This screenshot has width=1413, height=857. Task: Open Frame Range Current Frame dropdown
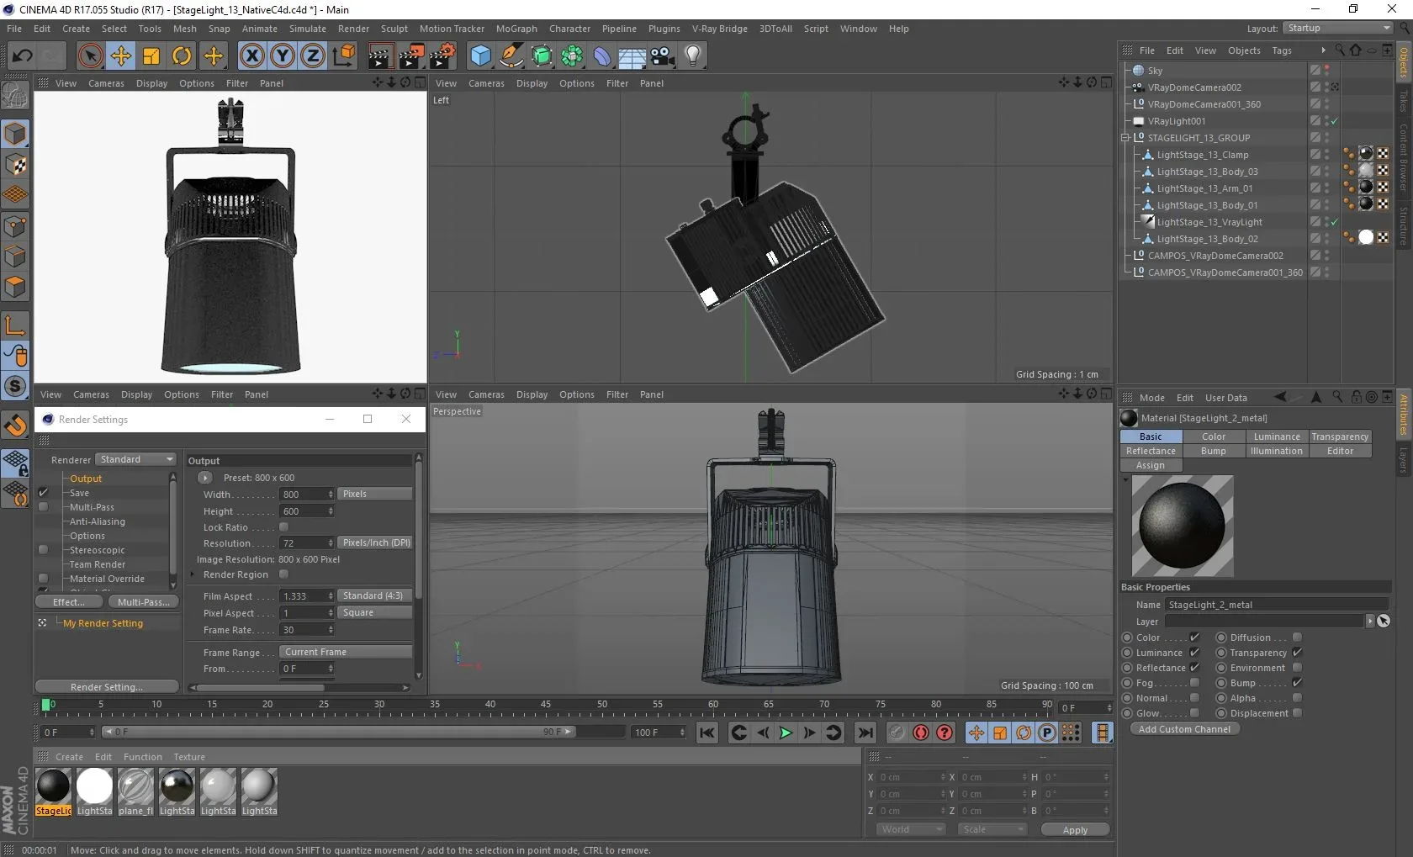coord(346,652)
